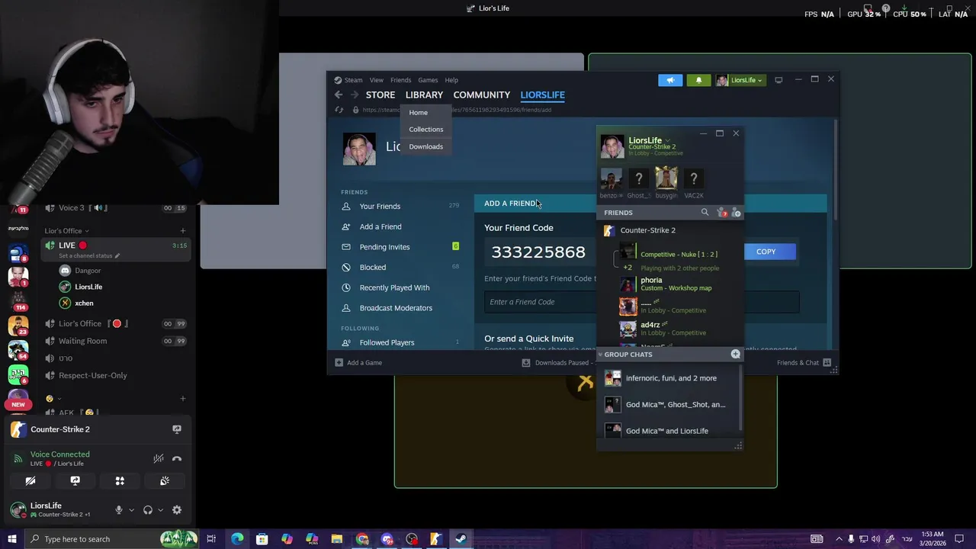The image size is (976, 549).
Task: Toggle Discord noise suppression icon
Action: pyautogui.click(x=158, y=458)
